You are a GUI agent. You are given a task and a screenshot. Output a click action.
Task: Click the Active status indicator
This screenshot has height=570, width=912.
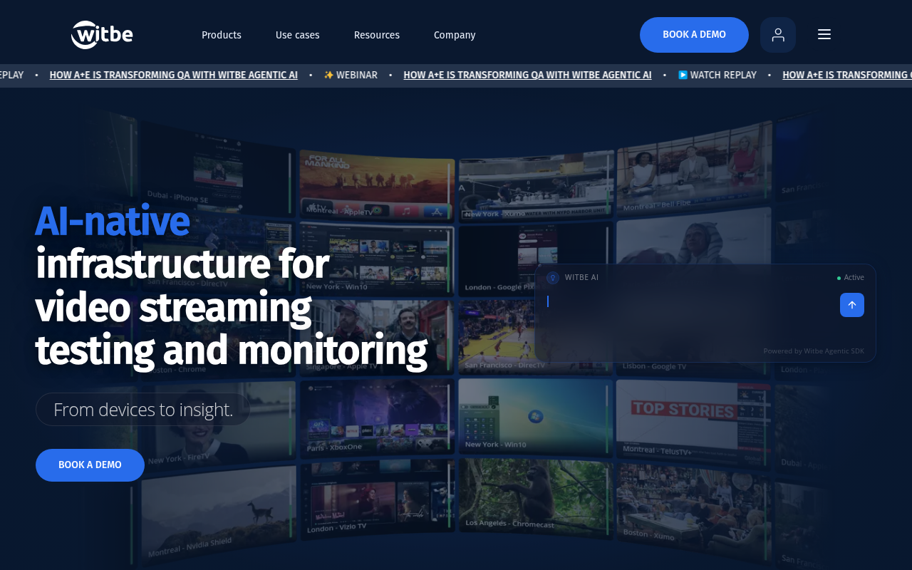tap(851, 278)
